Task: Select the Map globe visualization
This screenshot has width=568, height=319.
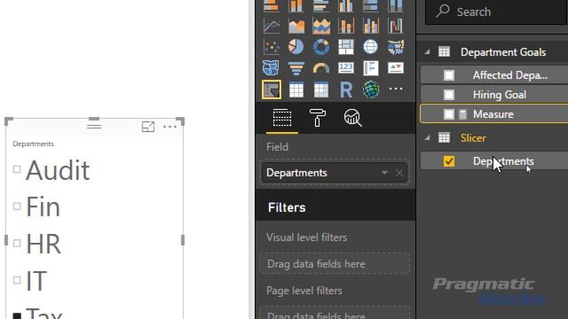Action: 371,47
